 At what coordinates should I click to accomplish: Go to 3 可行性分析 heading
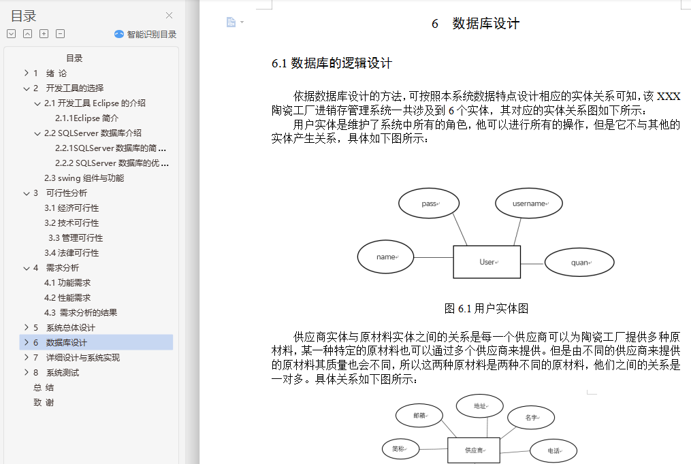point(61,193)
